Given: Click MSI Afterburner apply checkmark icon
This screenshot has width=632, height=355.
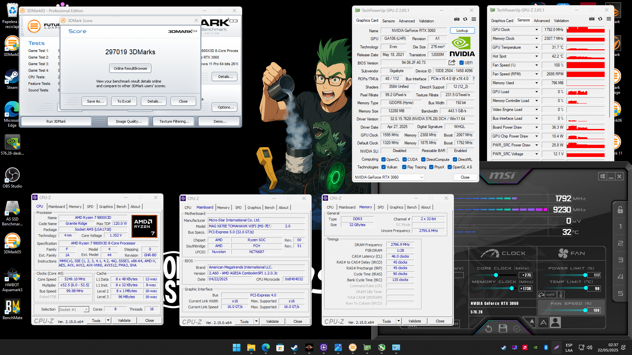Looking at the screenshot, I should pos(517,328).
